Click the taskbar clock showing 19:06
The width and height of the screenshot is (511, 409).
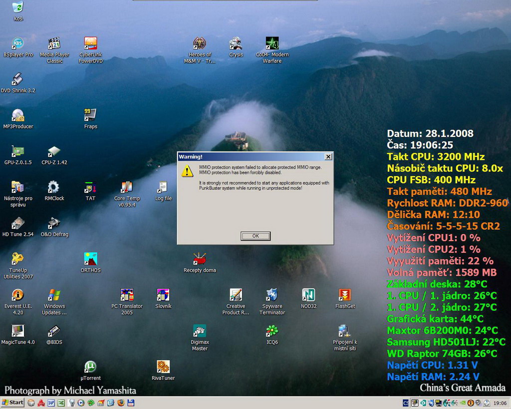(500, 403)
